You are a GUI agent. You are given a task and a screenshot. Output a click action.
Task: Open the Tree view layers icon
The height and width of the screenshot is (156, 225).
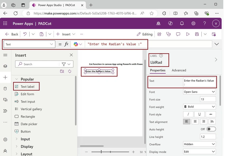[x=5, y=66]
